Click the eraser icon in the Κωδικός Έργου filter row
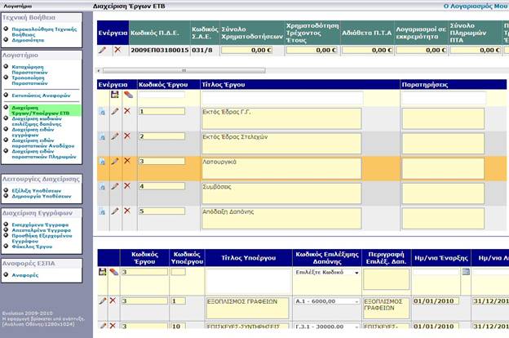The width and height of the screenshot is (509, 338). click(127, 96)
